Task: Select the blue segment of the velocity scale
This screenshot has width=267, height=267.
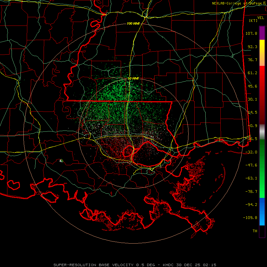Action: click(262, 212)
